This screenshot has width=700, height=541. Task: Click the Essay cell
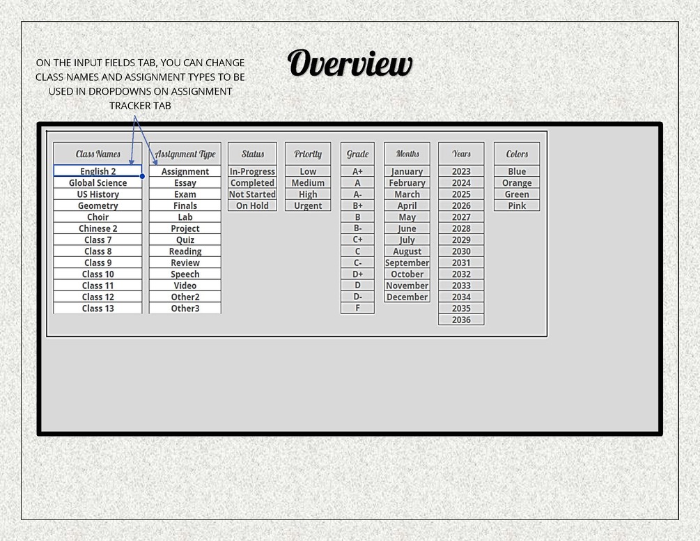click(185, 182)
